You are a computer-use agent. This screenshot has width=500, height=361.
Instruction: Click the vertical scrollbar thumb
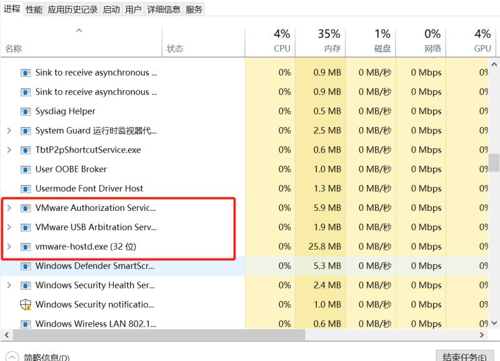click(494, 161)
